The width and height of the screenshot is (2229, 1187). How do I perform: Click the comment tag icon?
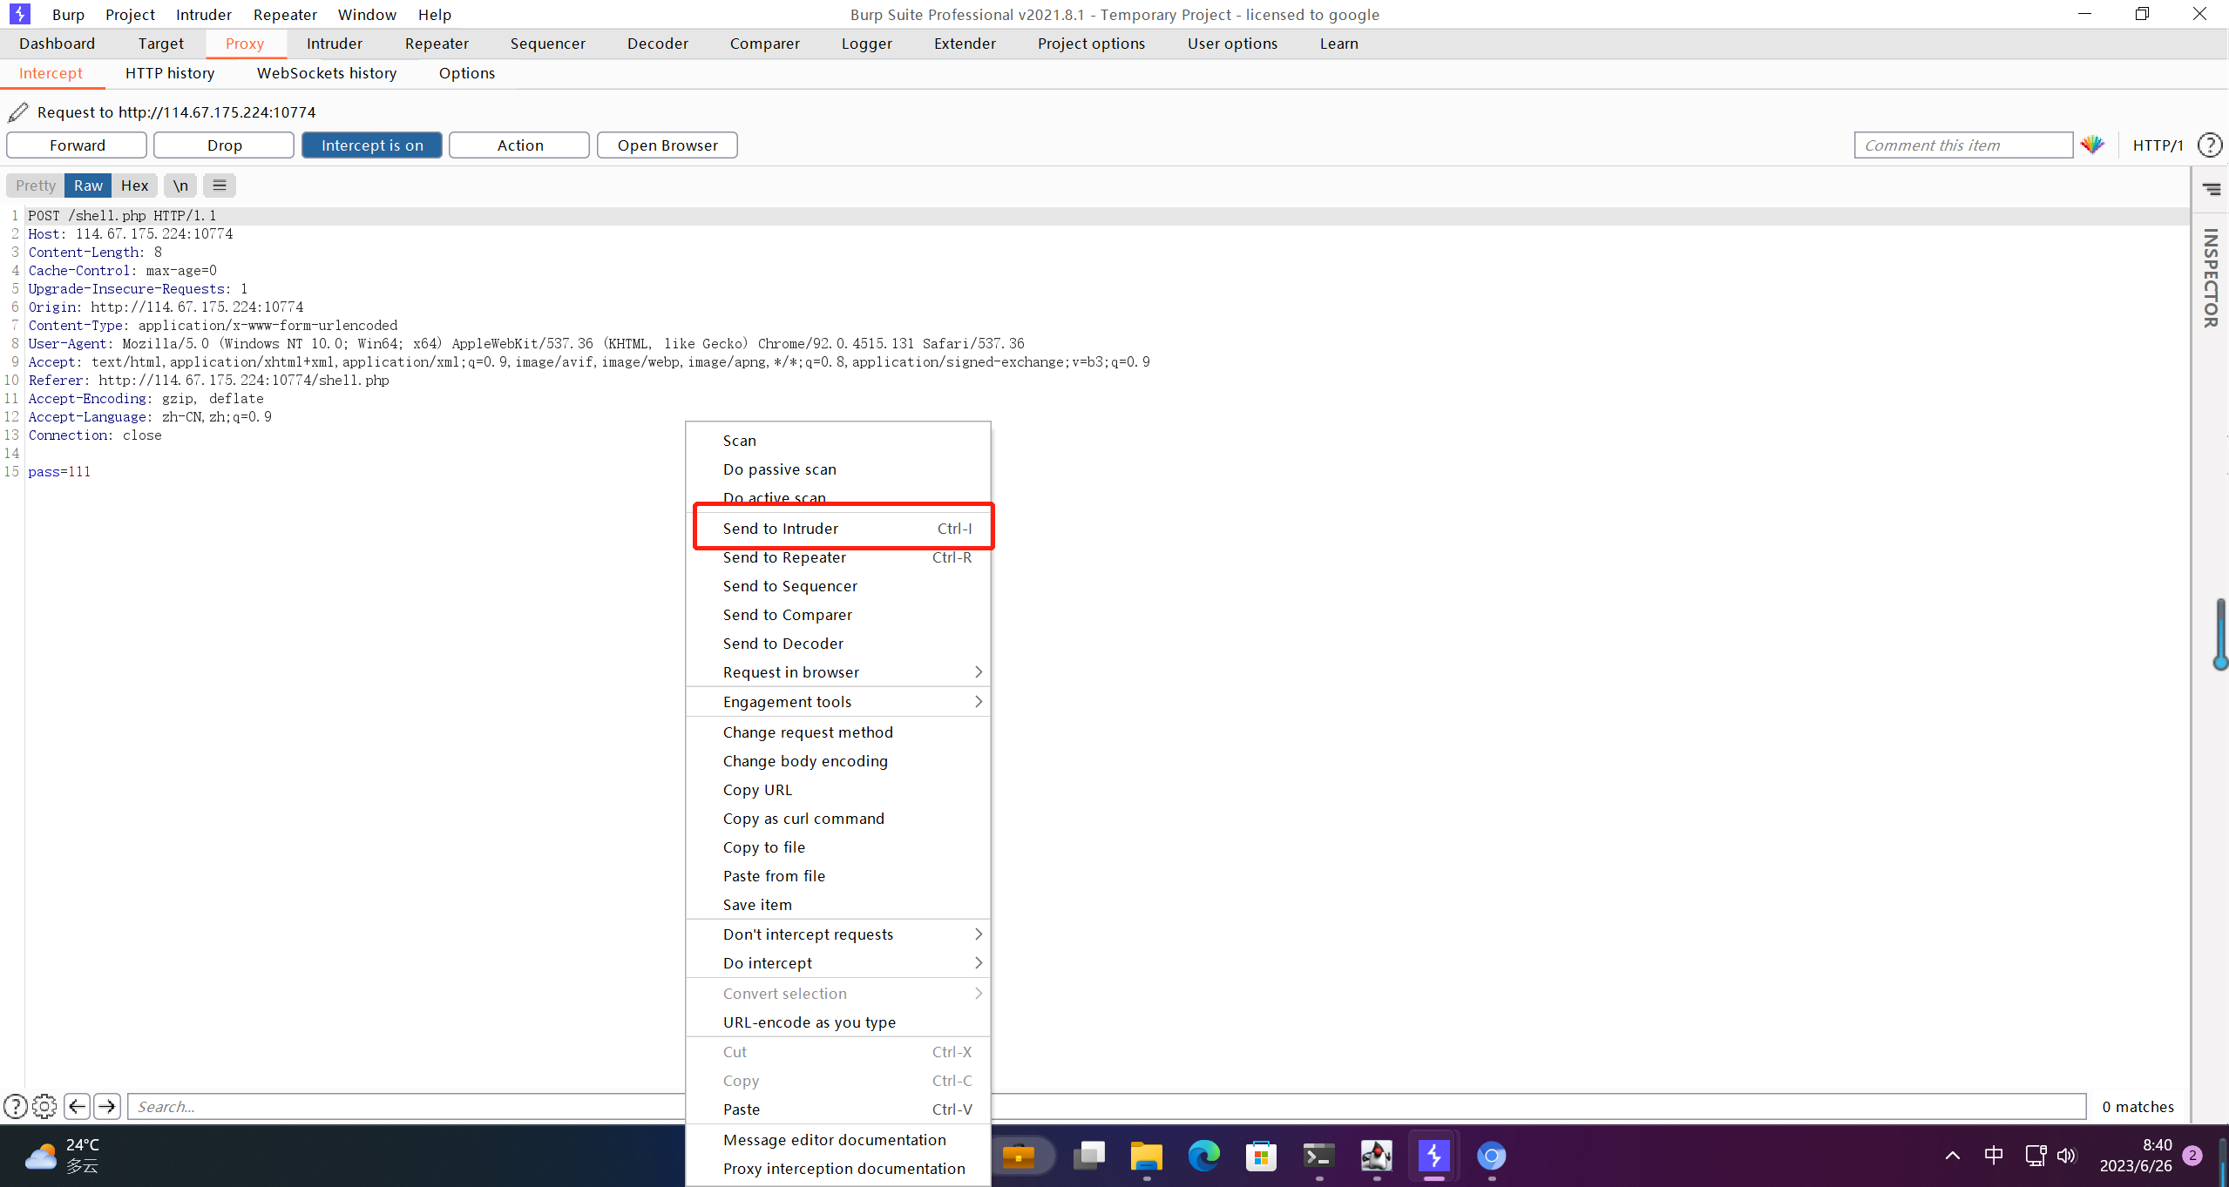pyautogui.click(x=2093, y=143)
